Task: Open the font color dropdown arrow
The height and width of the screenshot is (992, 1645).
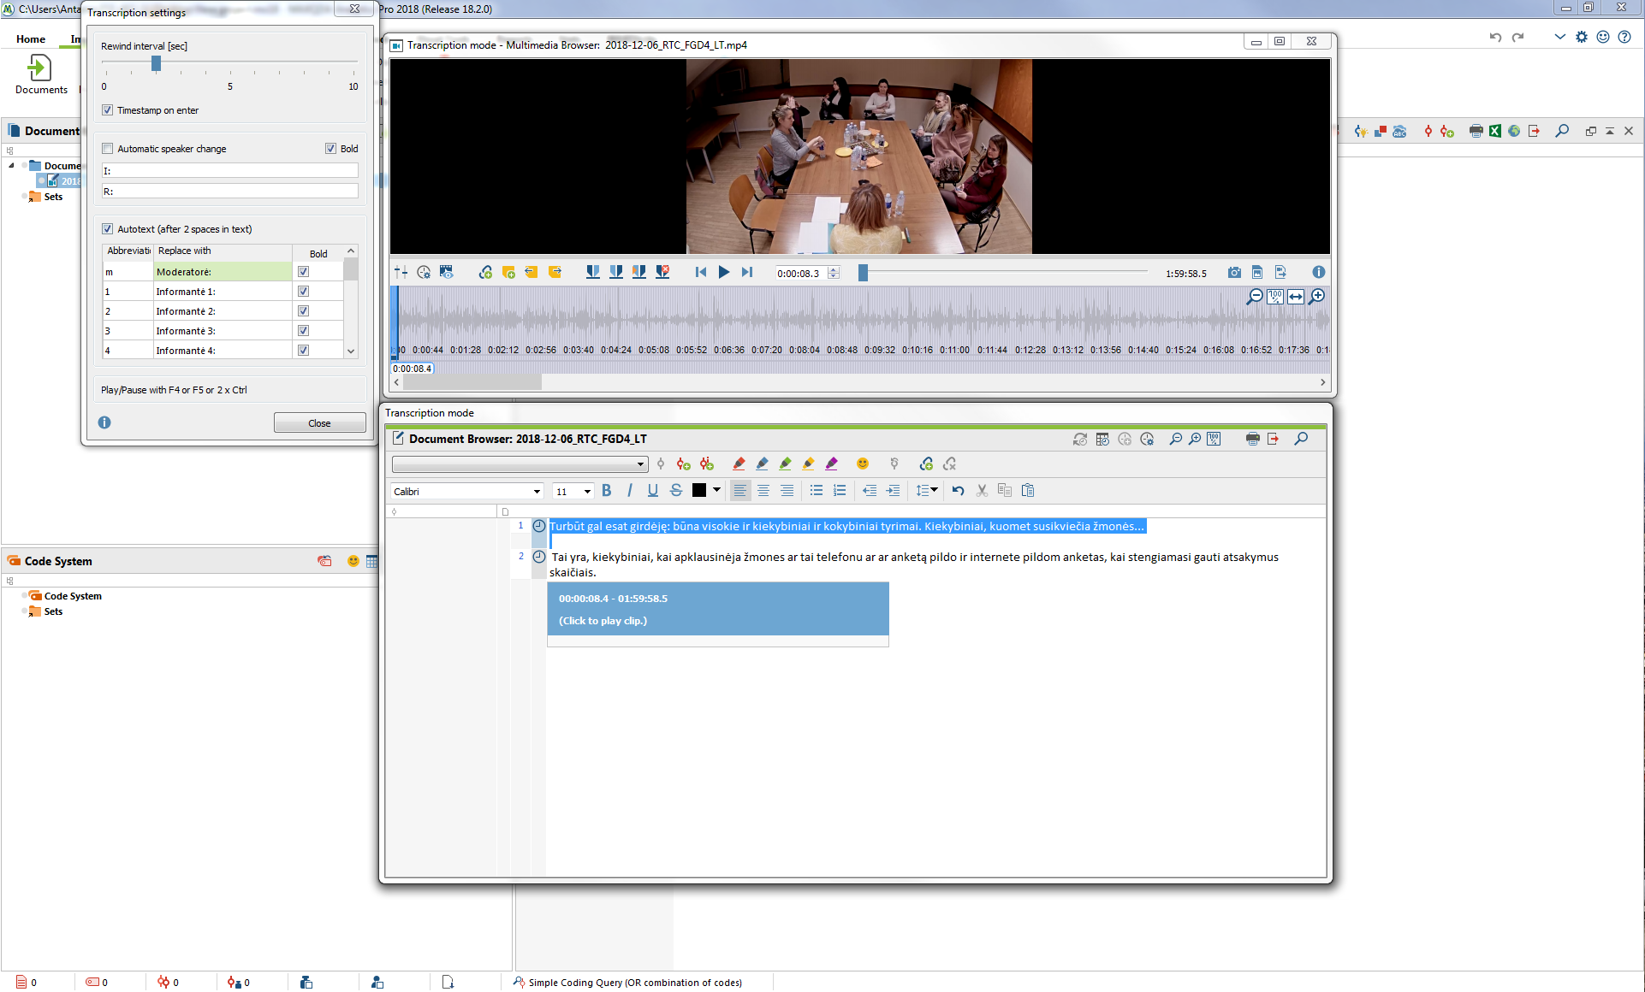Action: click(716, 490)
